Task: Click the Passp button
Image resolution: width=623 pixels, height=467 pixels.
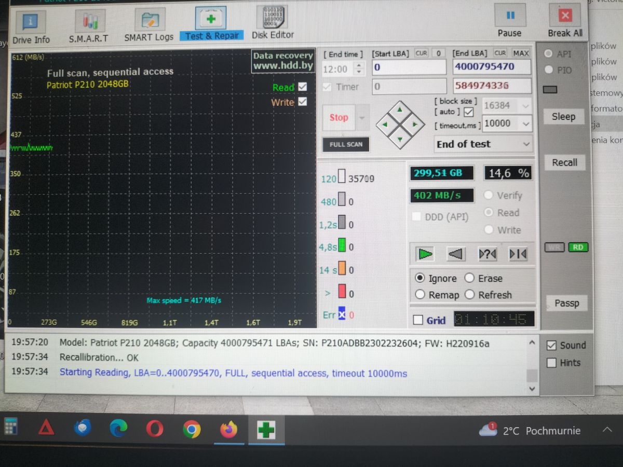Action: pos(567,303)
